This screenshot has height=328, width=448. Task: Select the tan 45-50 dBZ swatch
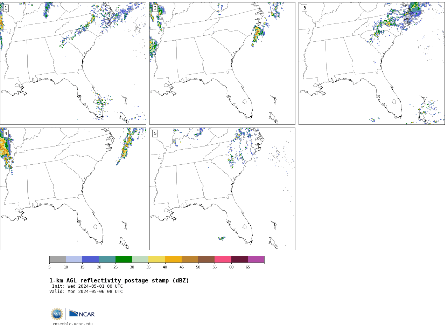190,259
